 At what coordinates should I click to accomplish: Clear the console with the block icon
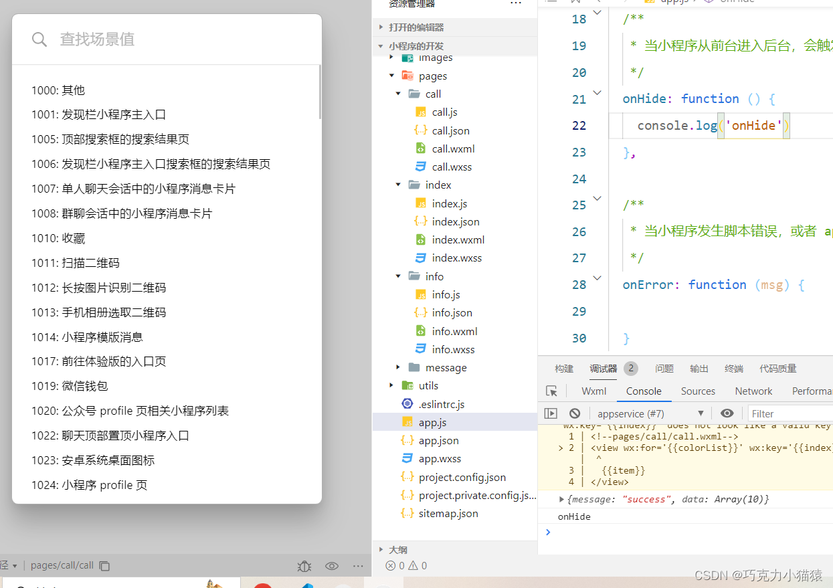[x=574, y=413]
